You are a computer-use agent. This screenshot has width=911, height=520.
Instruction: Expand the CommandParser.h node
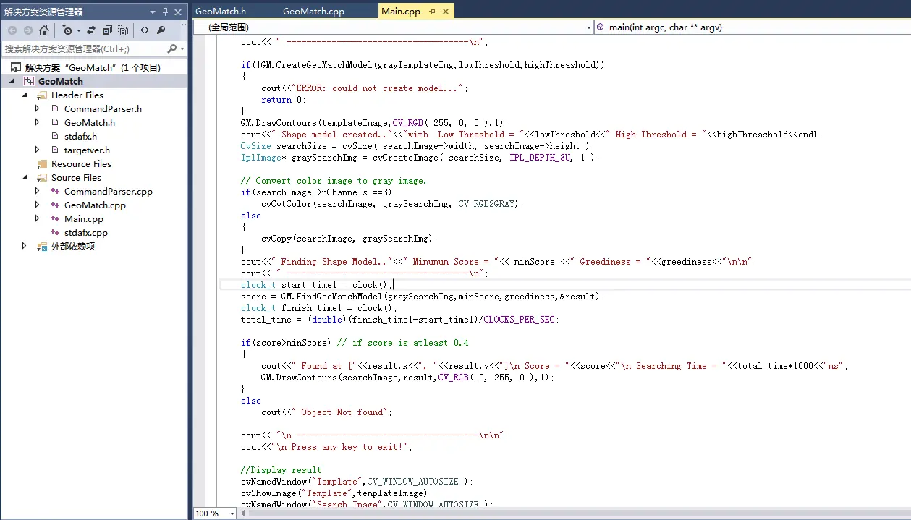(38, 109)
